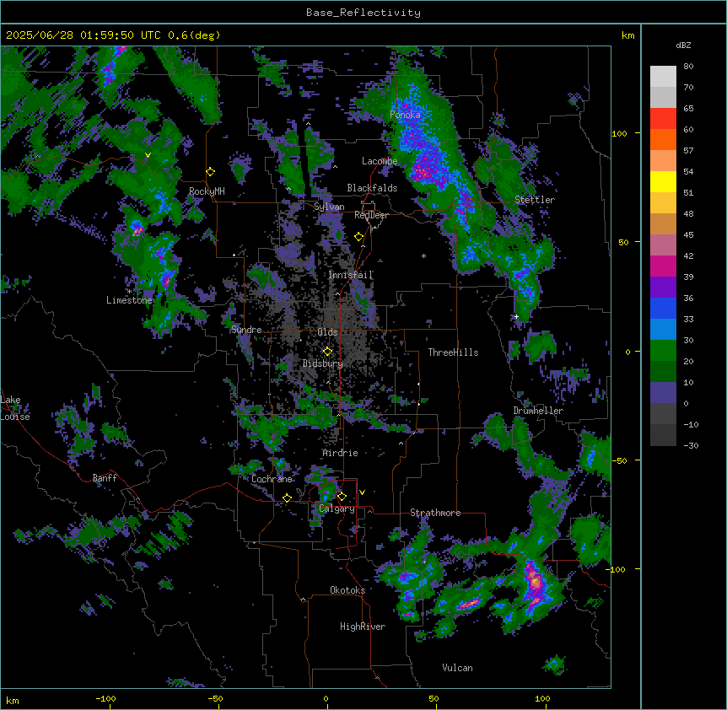Select the Limestone label
The width and height of the screenshot is (727, 710).
click(129, 300)
